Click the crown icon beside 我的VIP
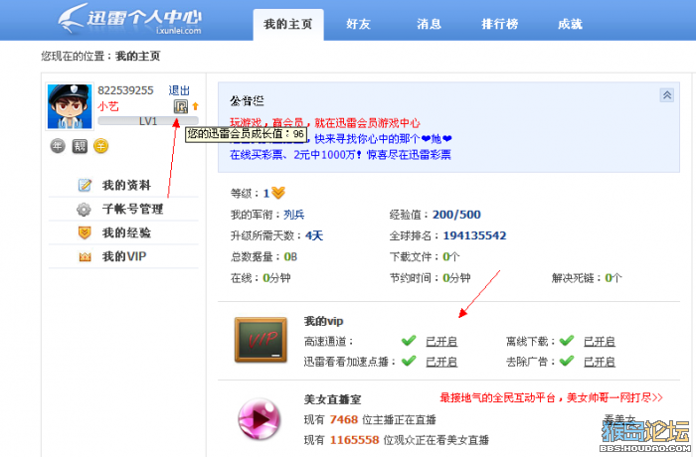The width and height of the screenshot is (696, 457). [85, 257]
